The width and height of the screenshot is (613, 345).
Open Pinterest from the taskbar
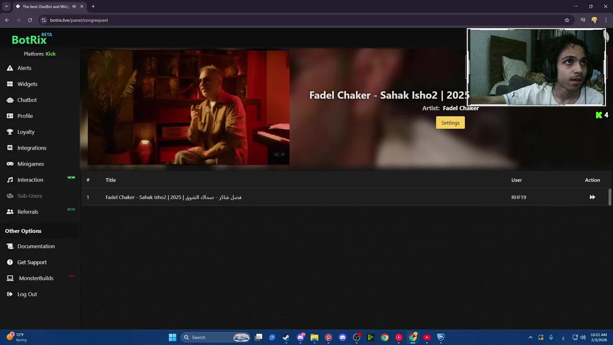(x=329, y=337)
